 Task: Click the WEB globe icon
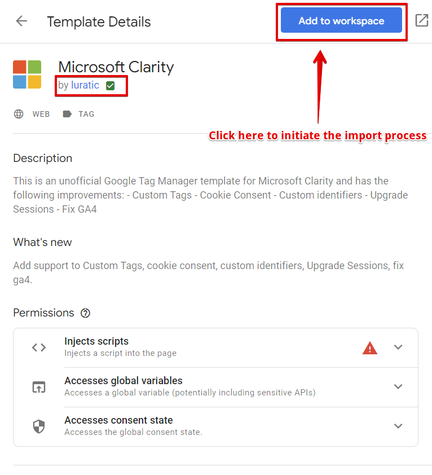click(x=19, y=114)
